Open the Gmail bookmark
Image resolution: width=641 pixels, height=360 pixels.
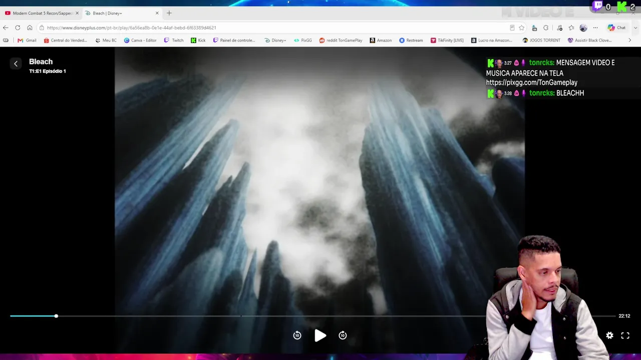tap(27, 40)
